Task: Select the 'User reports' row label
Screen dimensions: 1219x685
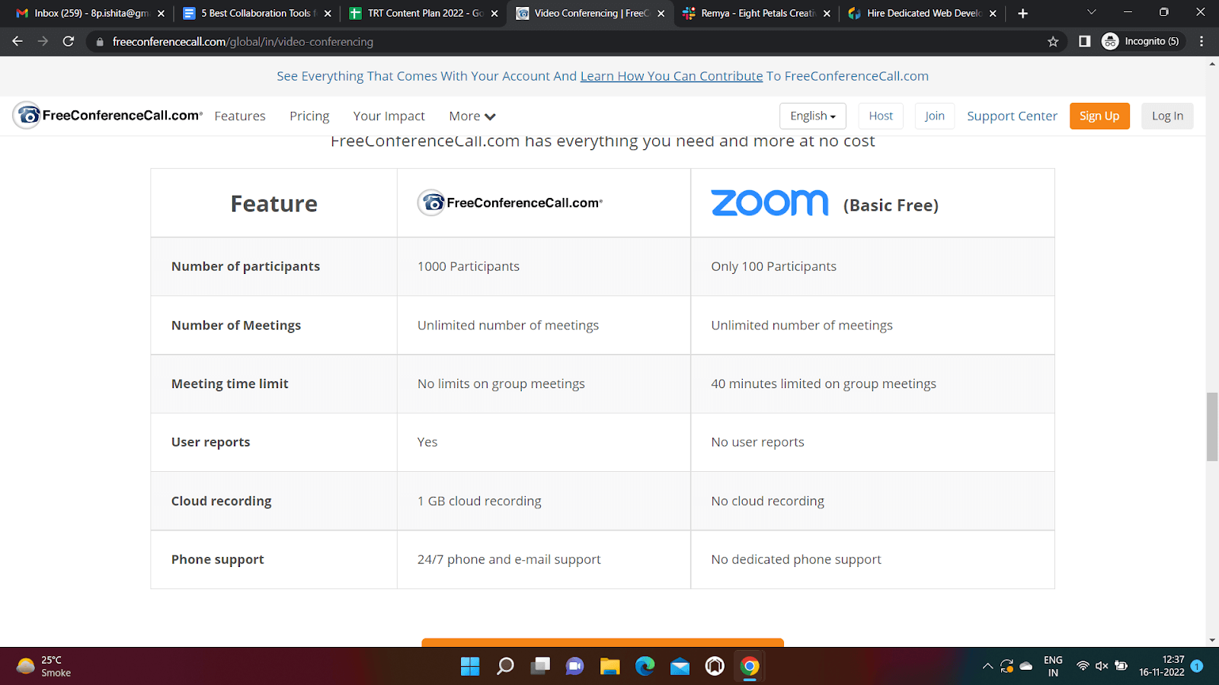Action: tap(210, 442)
